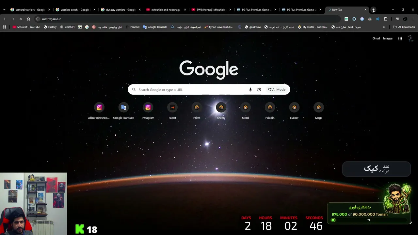This screenshot has width=418, height=235.
Task: Open a new tab with the plus button
Action: pos(373,10)
